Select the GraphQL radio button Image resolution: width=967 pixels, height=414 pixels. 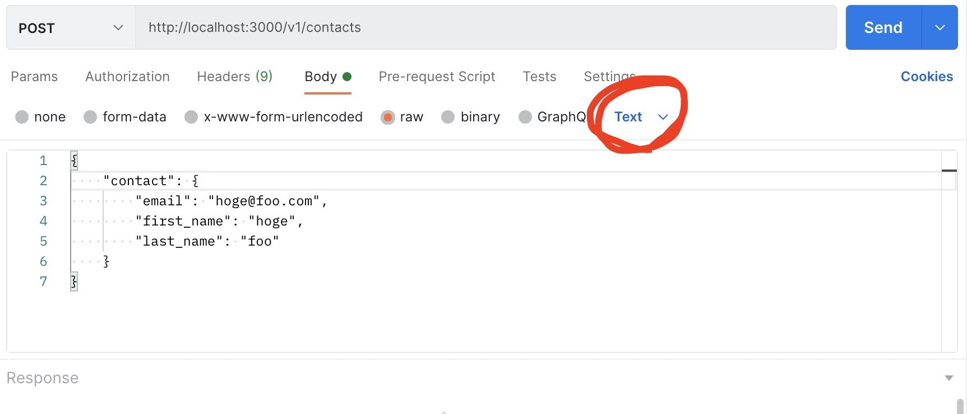point(525,117)
